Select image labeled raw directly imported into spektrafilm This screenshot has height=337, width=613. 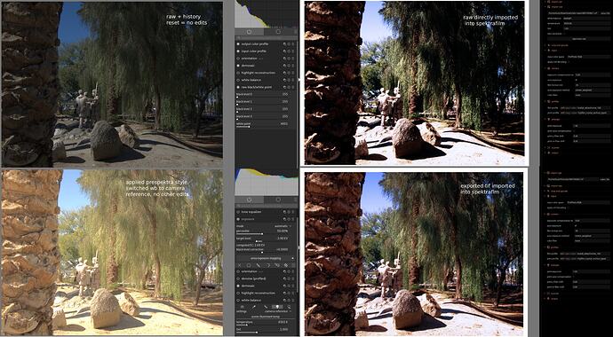tap(414, 82)
